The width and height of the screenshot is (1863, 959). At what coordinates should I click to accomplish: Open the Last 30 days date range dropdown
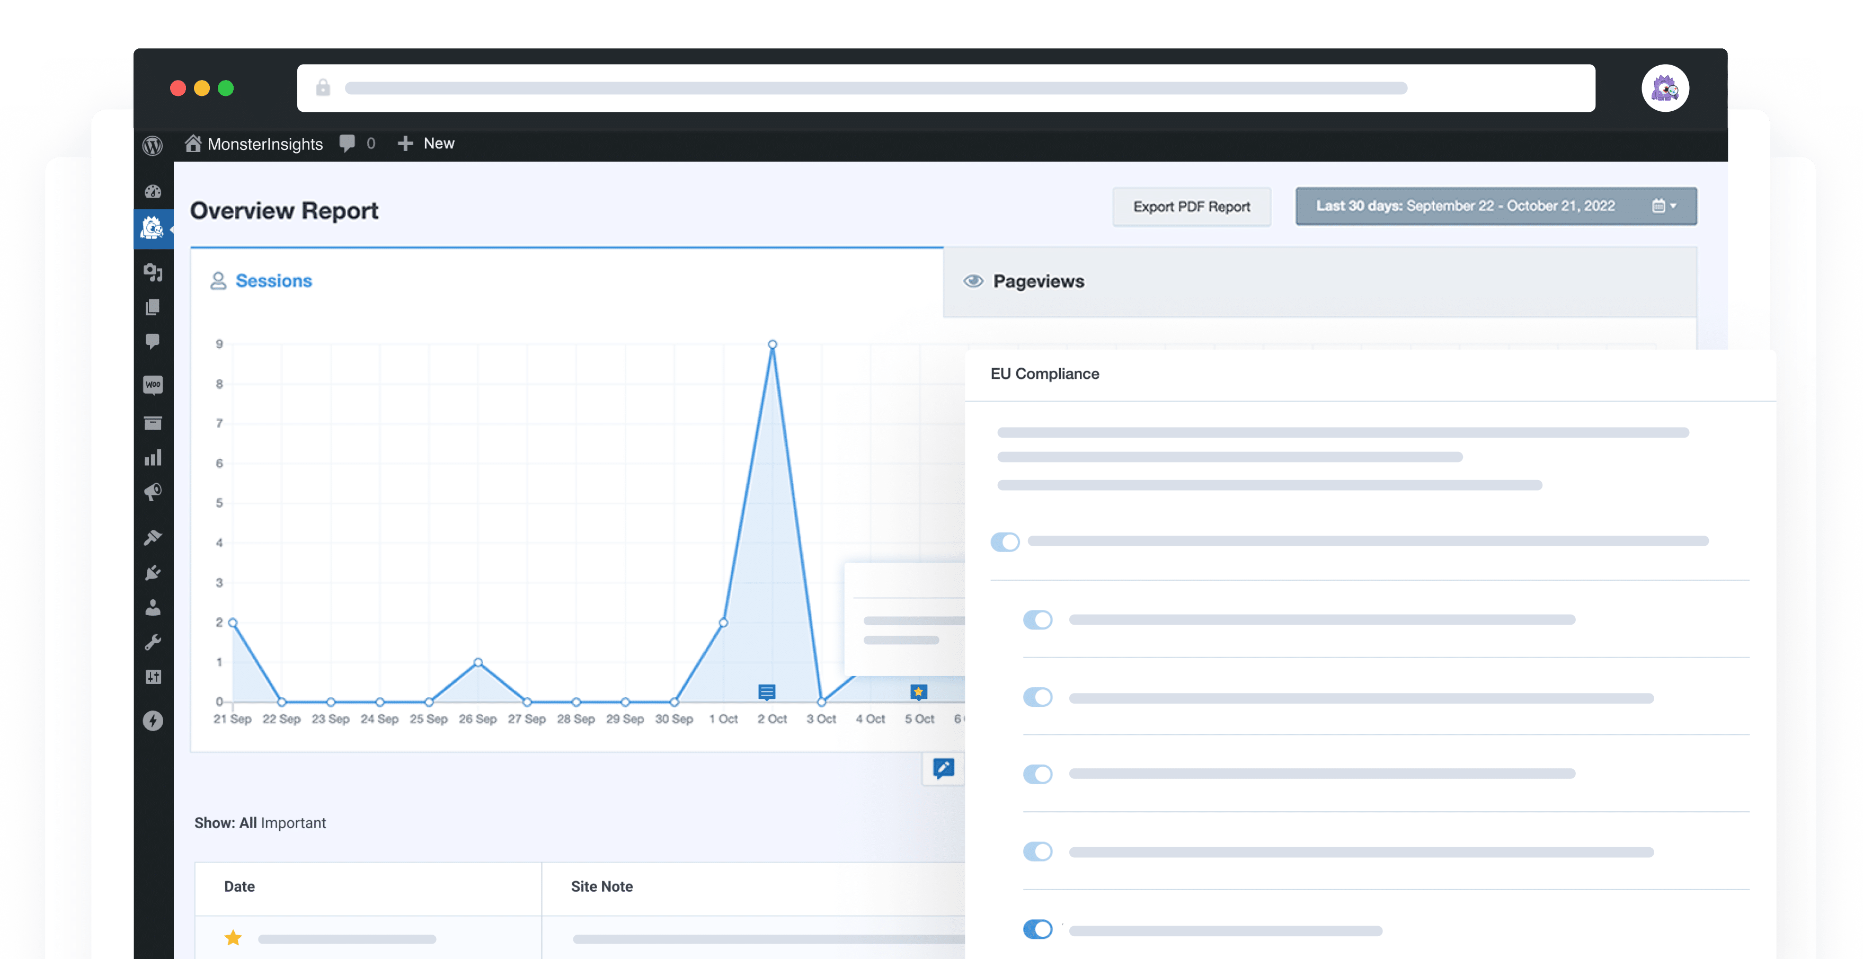click(1496, 206)
